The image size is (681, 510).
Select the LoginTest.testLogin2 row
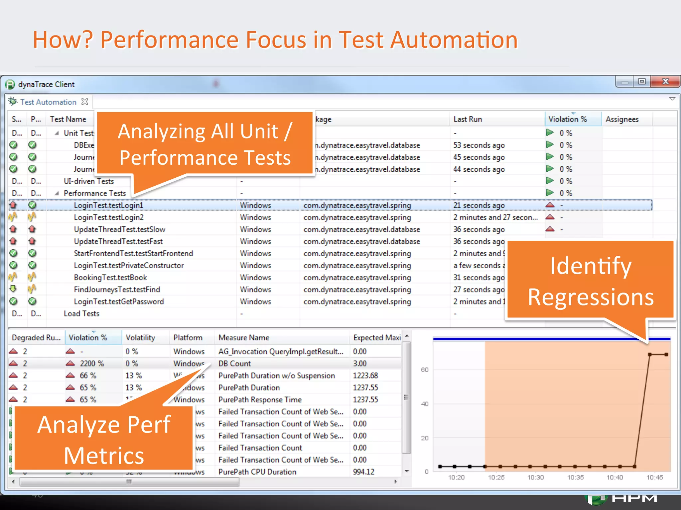(x=330, y=217)
